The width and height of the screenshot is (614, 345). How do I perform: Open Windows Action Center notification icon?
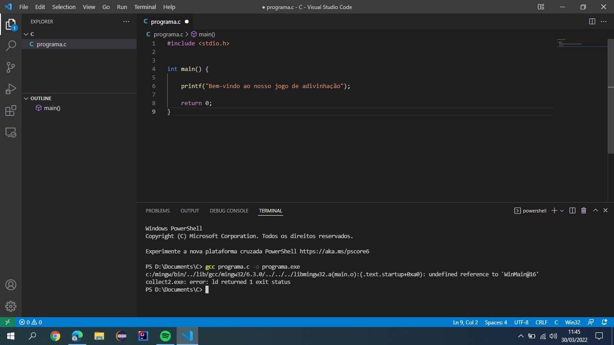tap(599, 336)
